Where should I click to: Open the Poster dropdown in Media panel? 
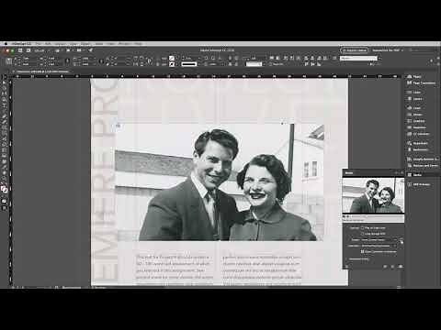point(379,240)
